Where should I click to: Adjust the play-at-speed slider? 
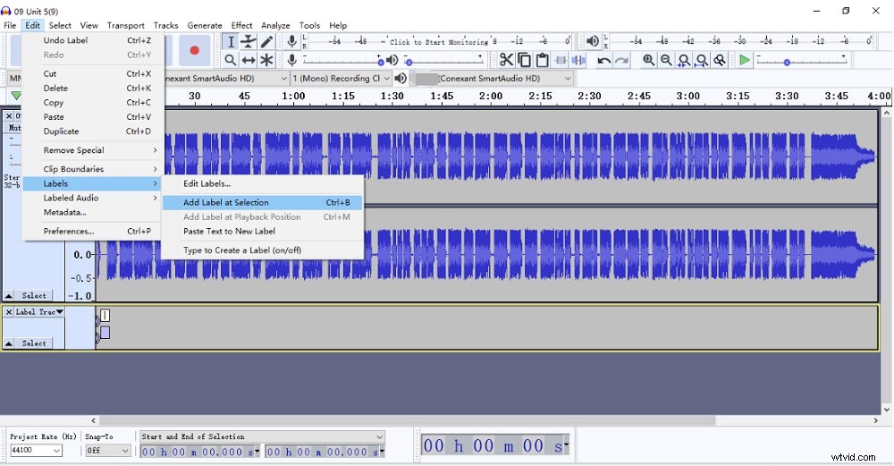pyautogui.click(x=800, y=60)
